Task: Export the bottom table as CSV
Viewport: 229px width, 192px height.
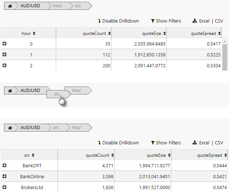Action: pyautogui.click(x=219, y=143)
